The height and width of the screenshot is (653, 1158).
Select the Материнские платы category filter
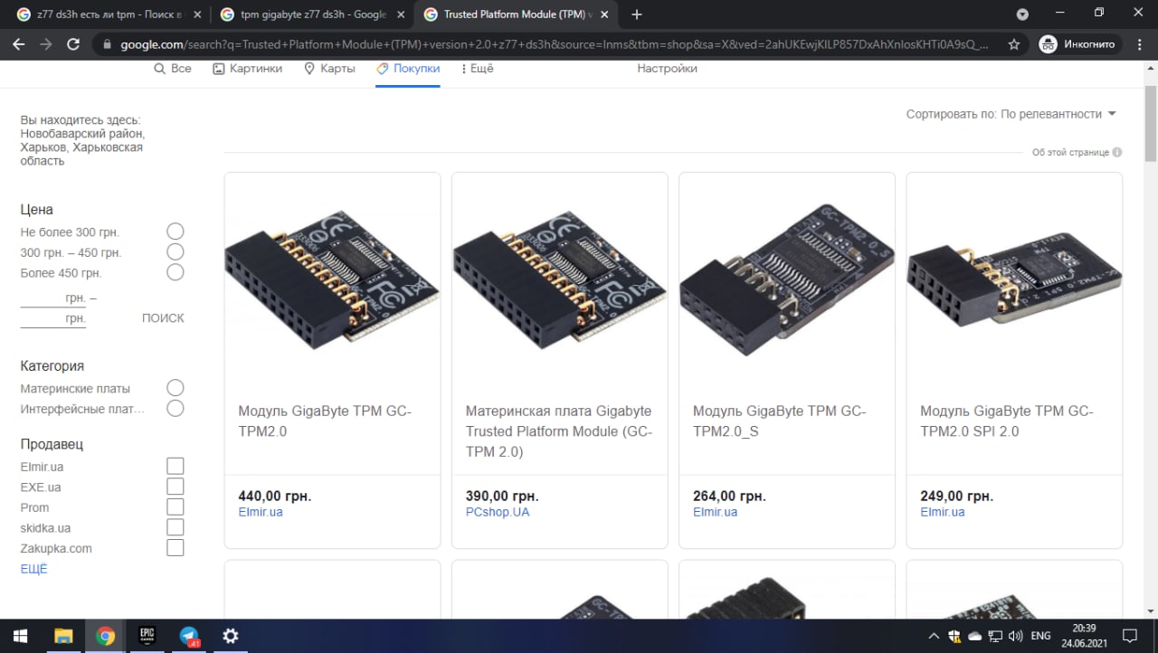176,388
